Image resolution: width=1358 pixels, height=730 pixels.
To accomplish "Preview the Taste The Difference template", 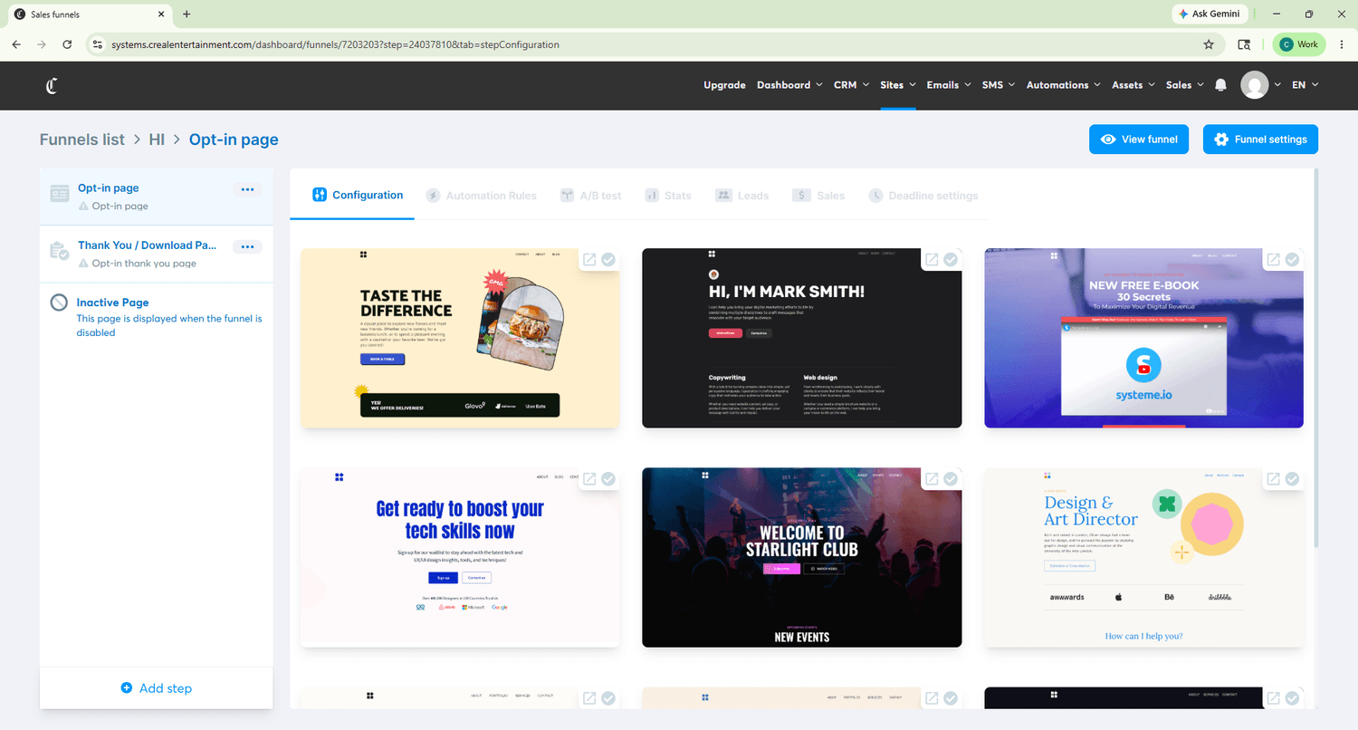I will (589, 260).
